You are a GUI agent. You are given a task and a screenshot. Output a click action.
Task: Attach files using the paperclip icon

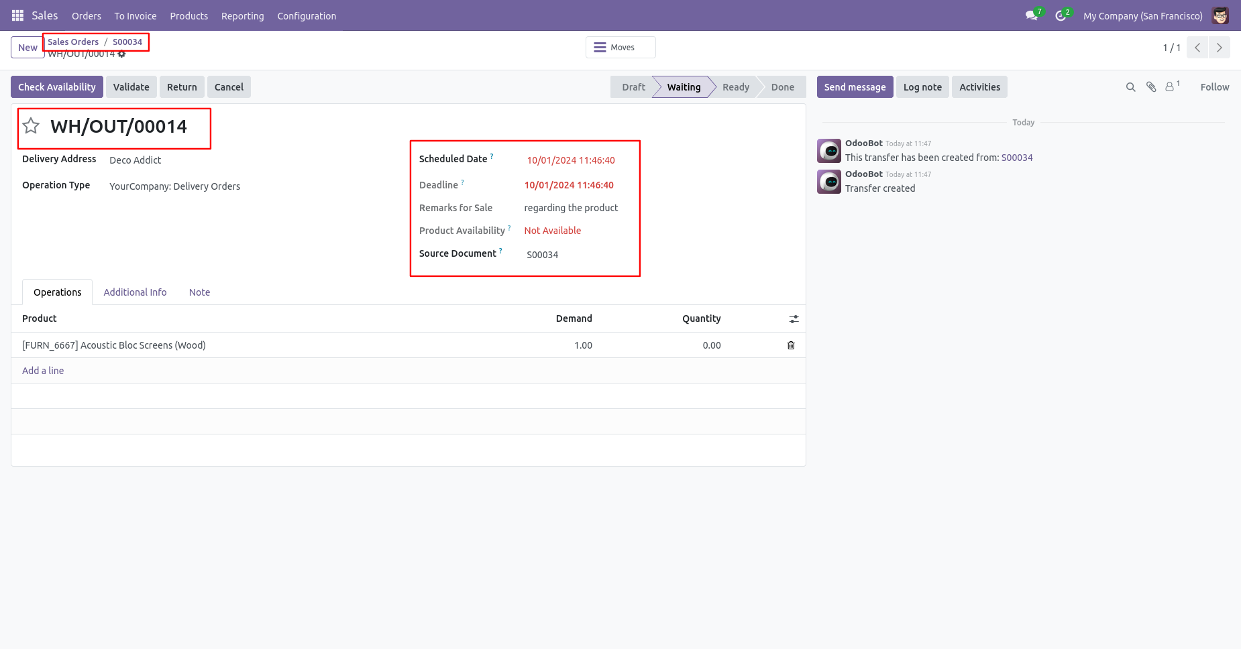[1151, 87]
